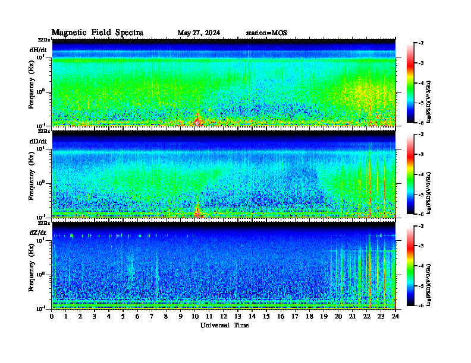The height and width of the screenshot is (363, 471).
Task: Click the color scale bar beside dZ/dt panel
Action: pyautogui.click(x=410, y=266)
